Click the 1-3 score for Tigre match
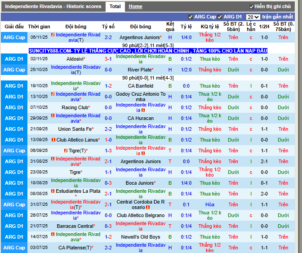Viewport: 302px width, 253px height. 108,151
